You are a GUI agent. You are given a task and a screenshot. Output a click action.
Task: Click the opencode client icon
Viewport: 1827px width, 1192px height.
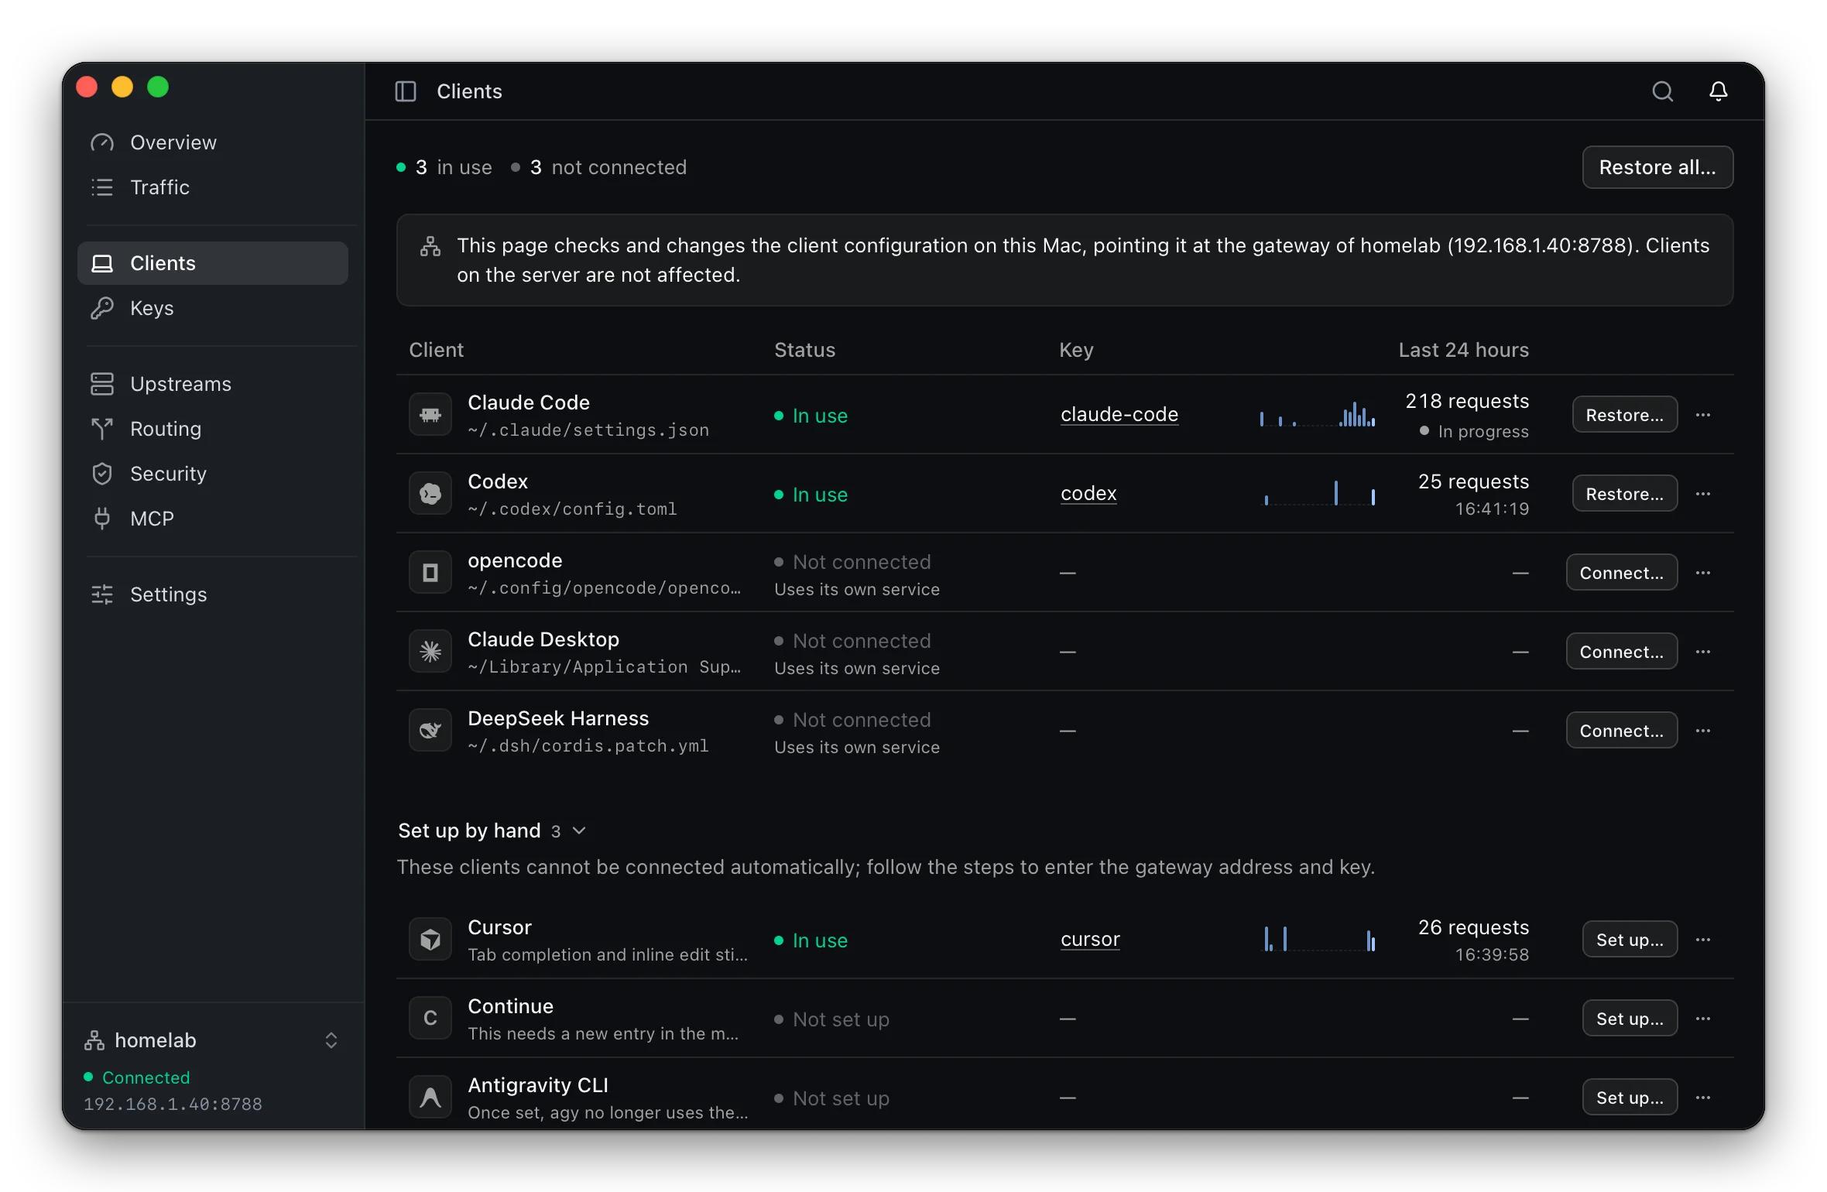430,573
